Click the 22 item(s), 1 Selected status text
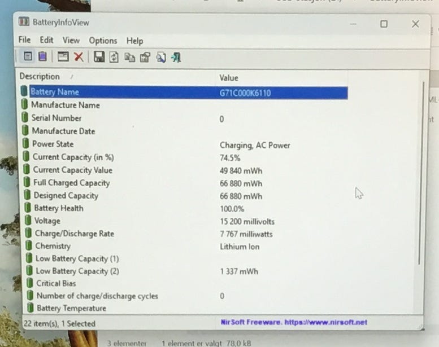This screenshot has width=439, height=347. coord(60,323)
